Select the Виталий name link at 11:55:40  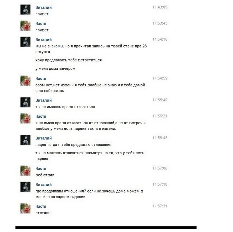click(43, 100)
